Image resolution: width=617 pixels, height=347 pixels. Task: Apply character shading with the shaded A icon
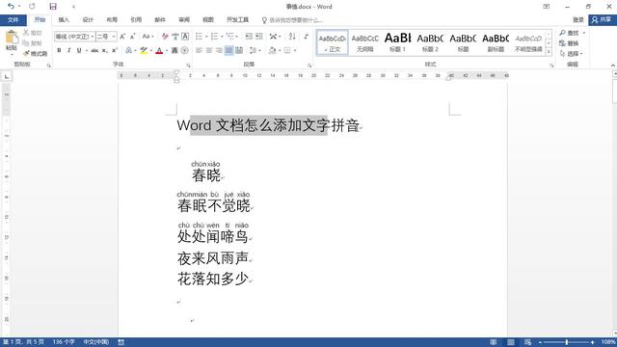tap(174, 50)
